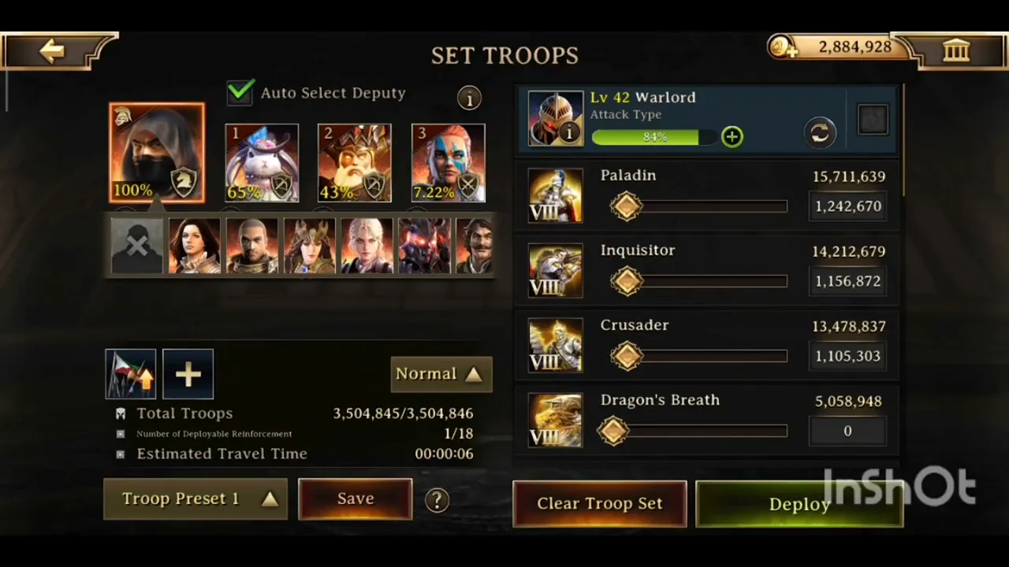
Task: Click the flag boost icon above Total Troops
Action: [131, 373]
